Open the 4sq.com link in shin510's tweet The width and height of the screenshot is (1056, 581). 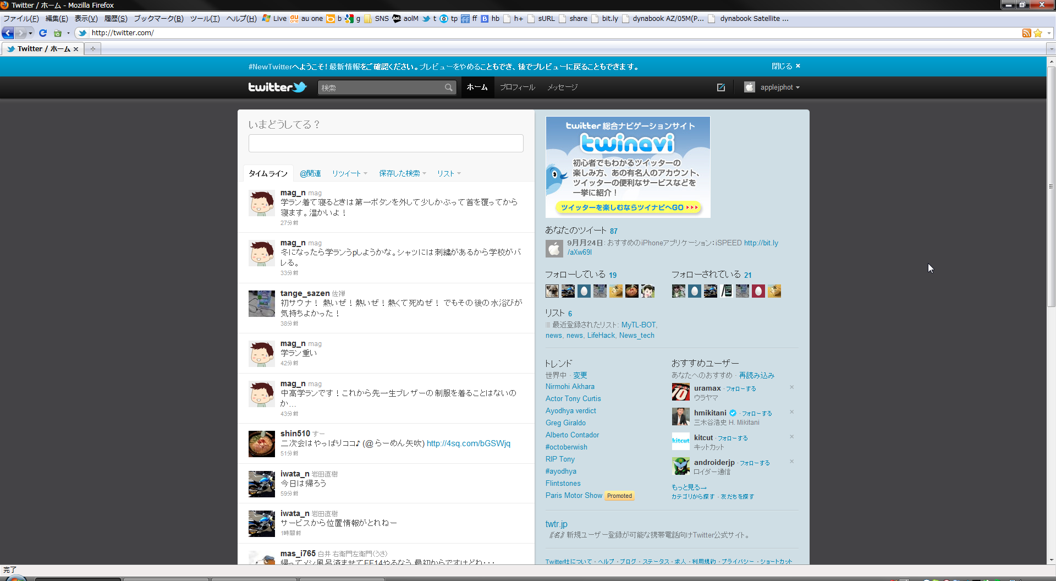point(468,443)
